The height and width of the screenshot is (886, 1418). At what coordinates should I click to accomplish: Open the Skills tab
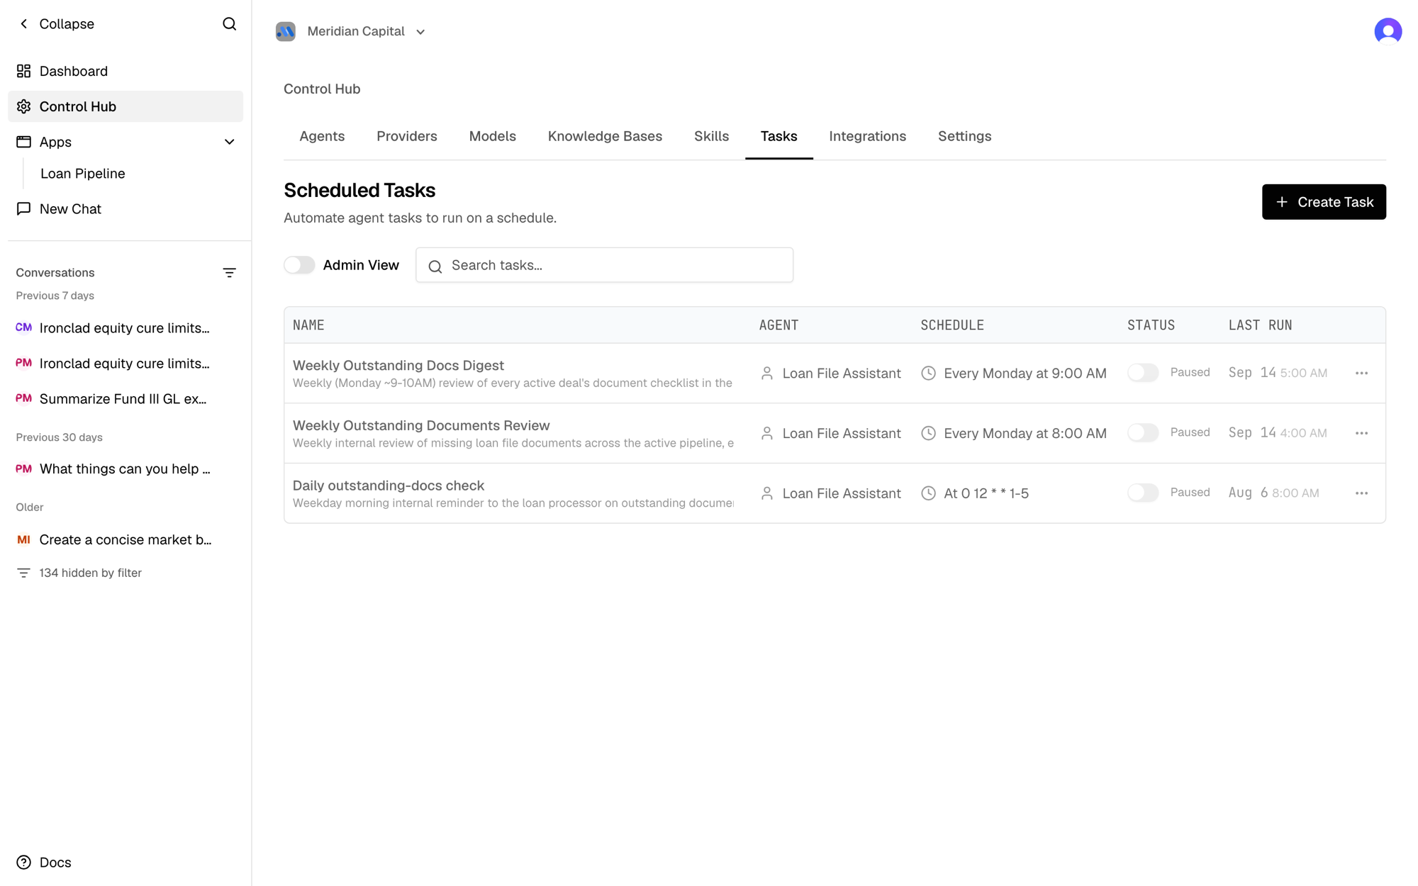pyautogui.click(x=711, y=136)
